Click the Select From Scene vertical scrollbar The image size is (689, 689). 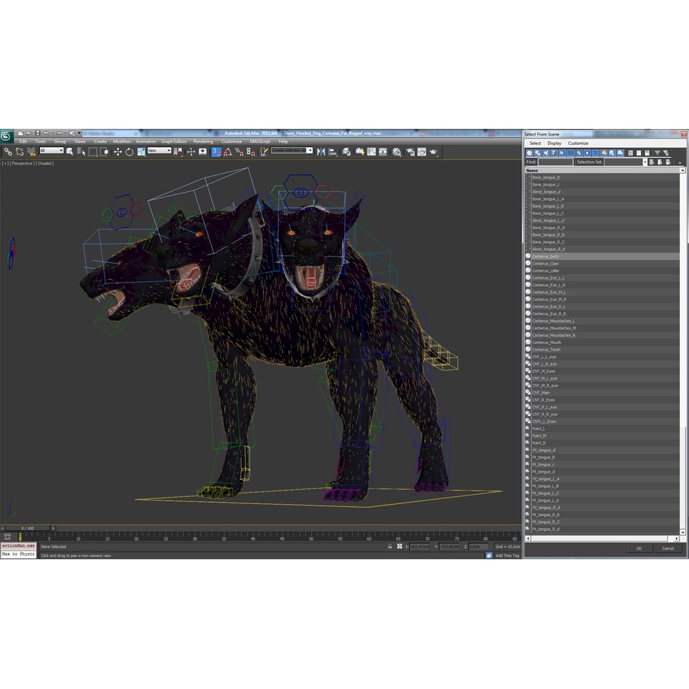[x=683, y=352]
